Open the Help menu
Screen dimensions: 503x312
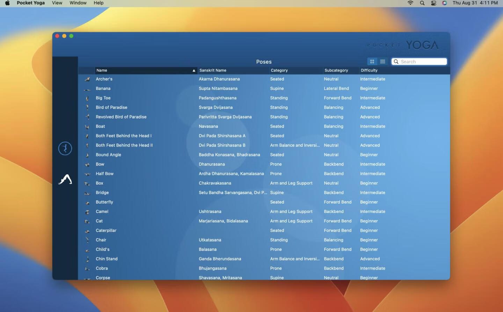click(x=99, y=3)
